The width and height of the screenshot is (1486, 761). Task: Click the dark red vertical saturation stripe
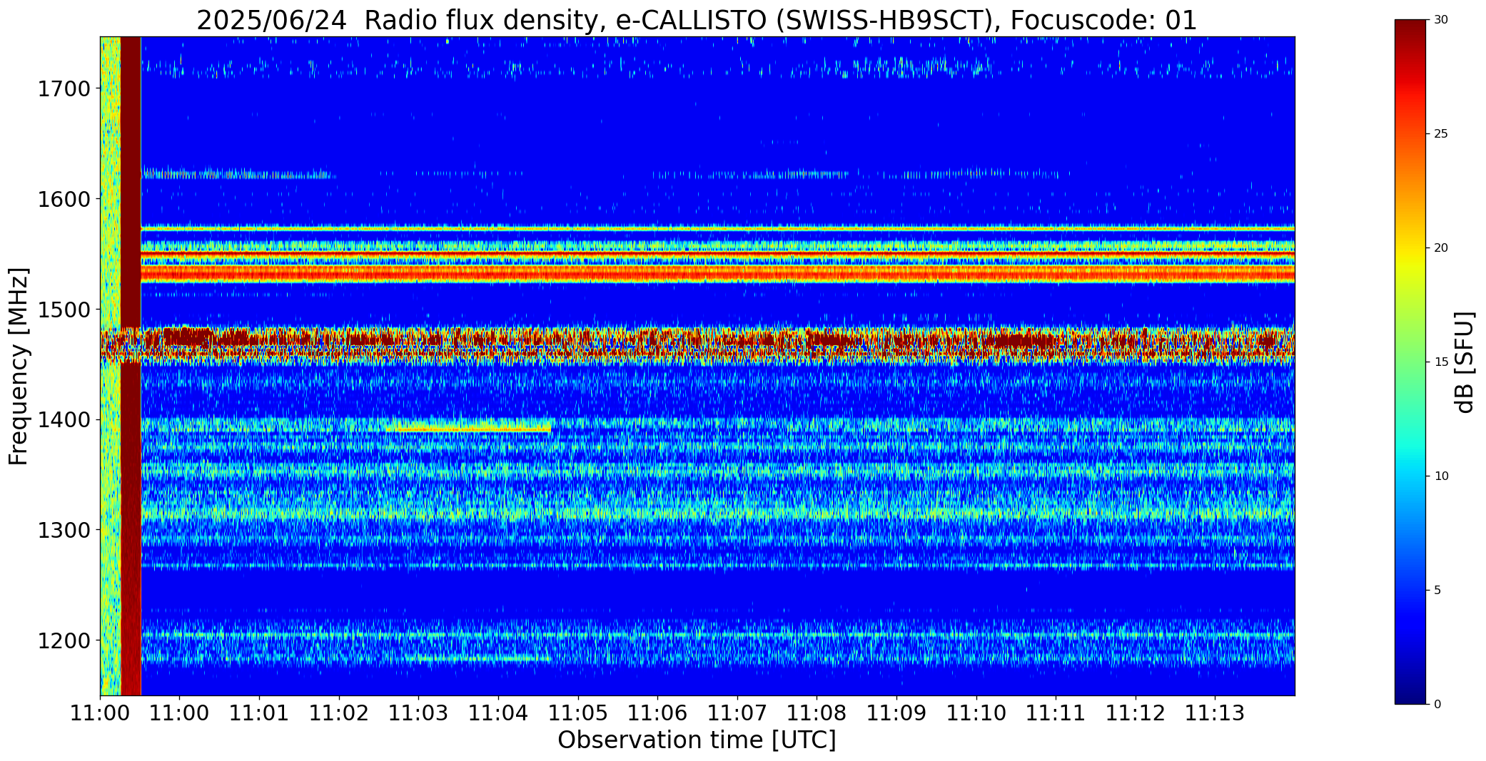131,366
